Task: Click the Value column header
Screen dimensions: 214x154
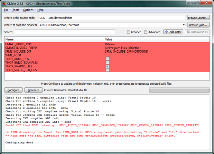Action: pyautogui.click(x=157, y=39)
